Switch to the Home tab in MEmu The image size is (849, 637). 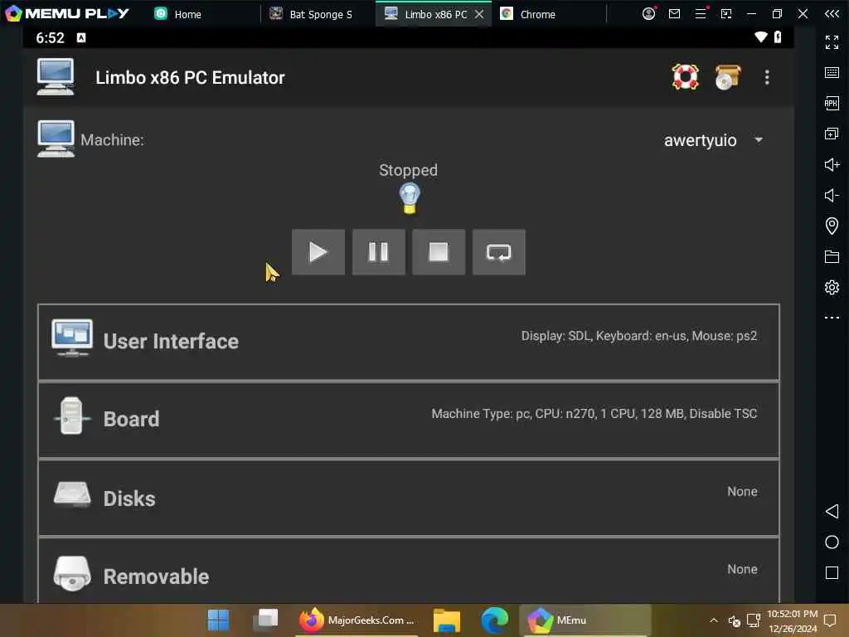pyautogui.click(x=178, y=14)
